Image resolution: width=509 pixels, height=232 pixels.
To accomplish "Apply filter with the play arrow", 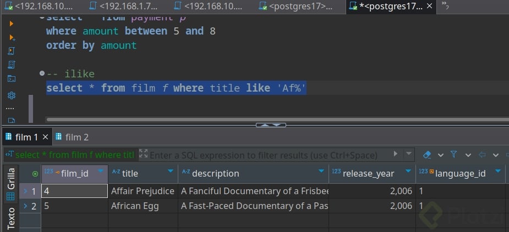I will tap(395, 154).
